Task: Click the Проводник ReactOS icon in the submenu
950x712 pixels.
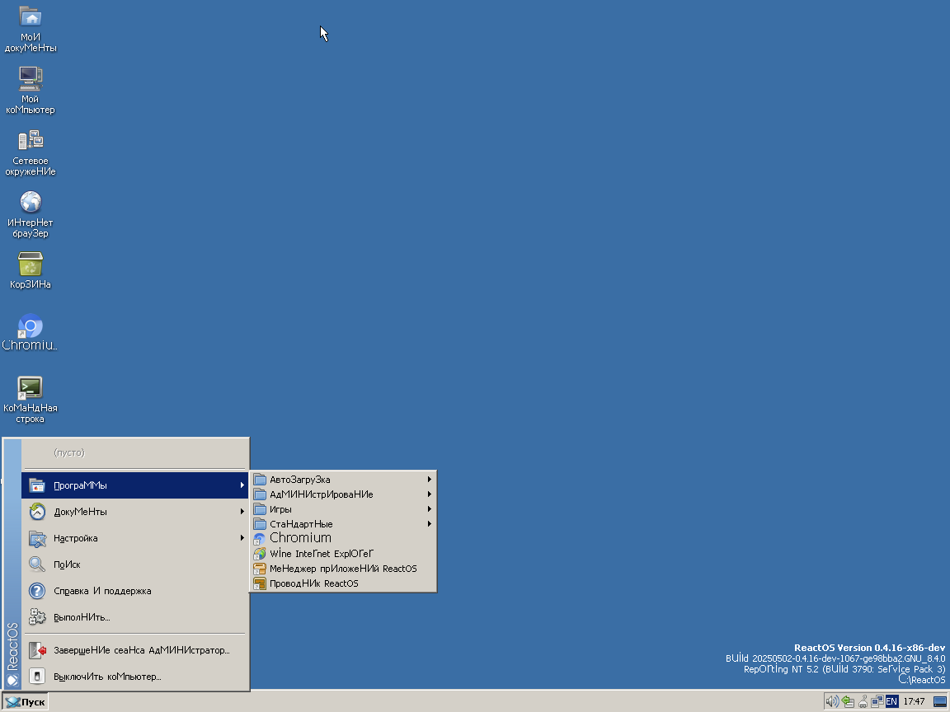Action: [259, 583]
